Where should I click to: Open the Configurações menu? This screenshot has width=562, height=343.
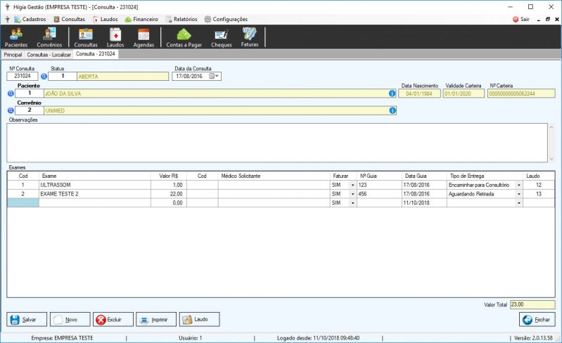[226, 20]
